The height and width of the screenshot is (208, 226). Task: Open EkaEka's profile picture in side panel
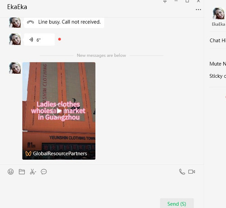pyautogui.click(x=219, y=14)
